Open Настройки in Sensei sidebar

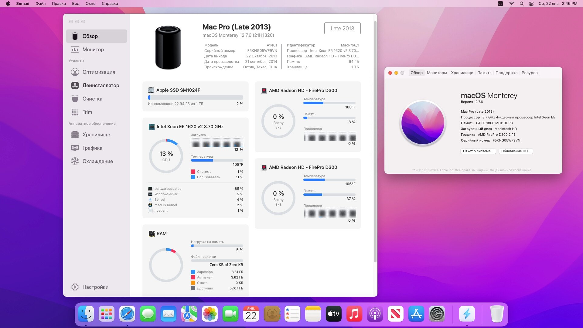(x=97, y=287)
